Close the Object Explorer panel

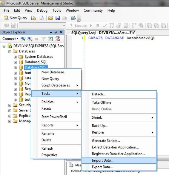61,32
